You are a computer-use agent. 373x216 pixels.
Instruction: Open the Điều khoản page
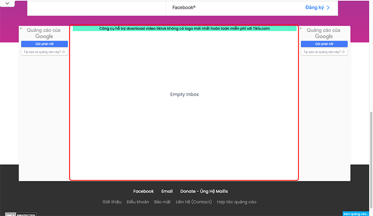pos(138,202)
